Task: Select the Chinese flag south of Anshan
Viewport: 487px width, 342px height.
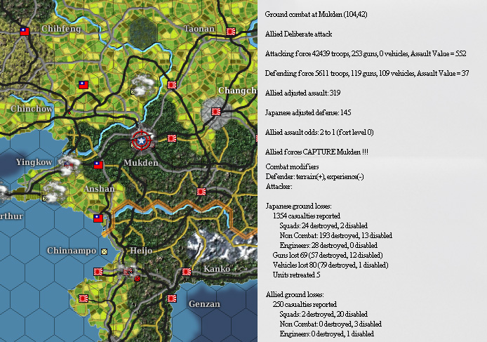Action: point(98,218)
